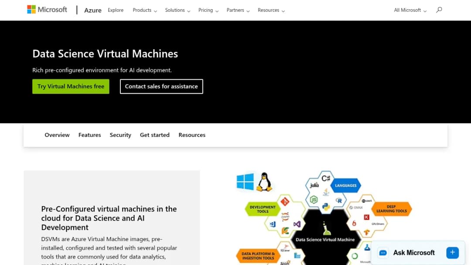Click the green flask in the center hexagon
Screen dimensions: 471x265
[x=326, y=228]
